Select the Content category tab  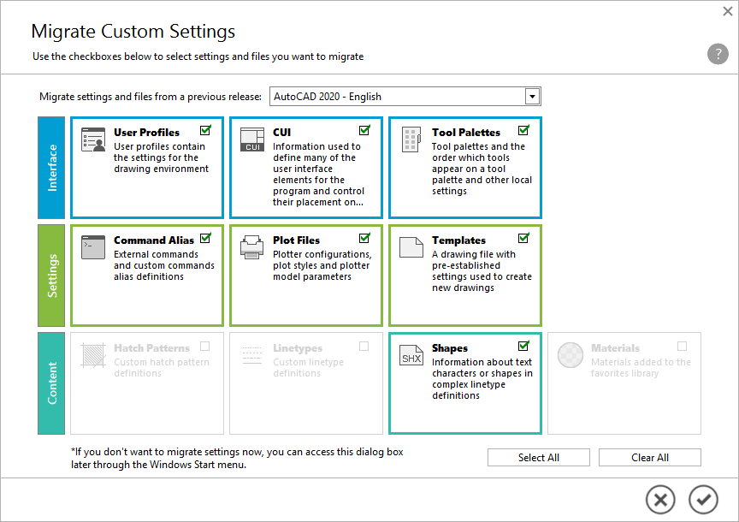[x=51, y=383]
